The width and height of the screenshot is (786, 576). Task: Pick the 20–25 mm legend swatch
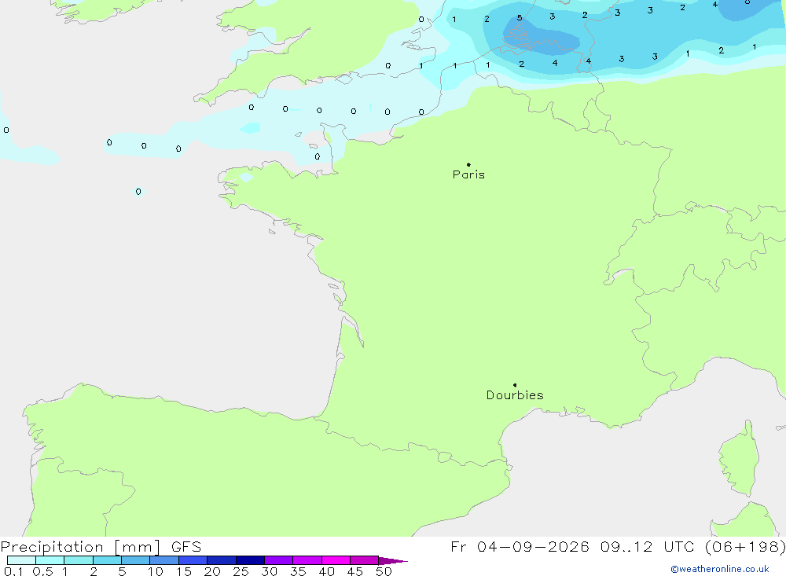point(221,560)
